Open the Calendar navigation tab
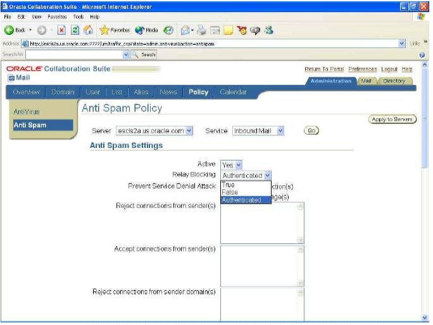 (x=234, y=92)
